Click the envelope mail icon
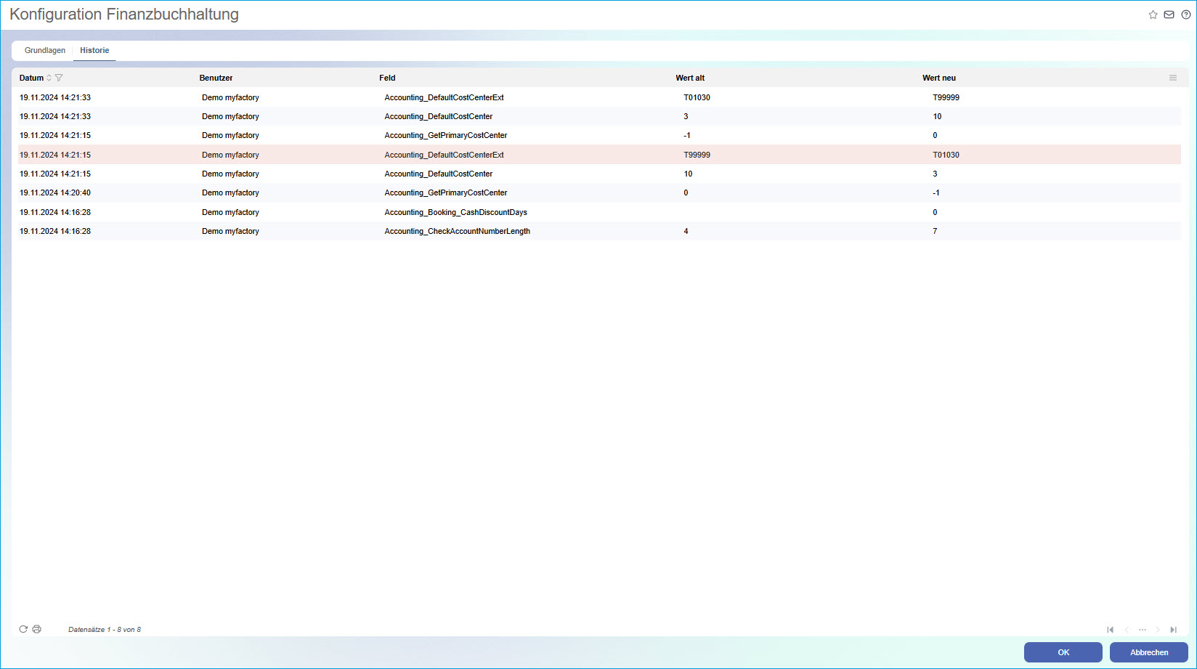This screenshot has width=1197, height=669. click(1169, 15)
